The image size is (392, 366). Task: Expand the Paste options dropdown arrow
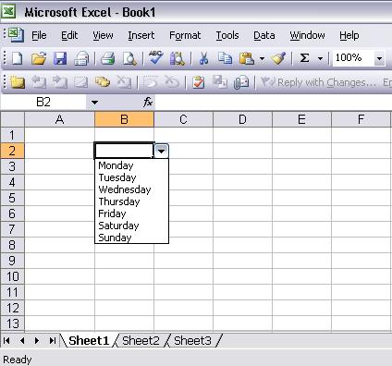point(262,58)
